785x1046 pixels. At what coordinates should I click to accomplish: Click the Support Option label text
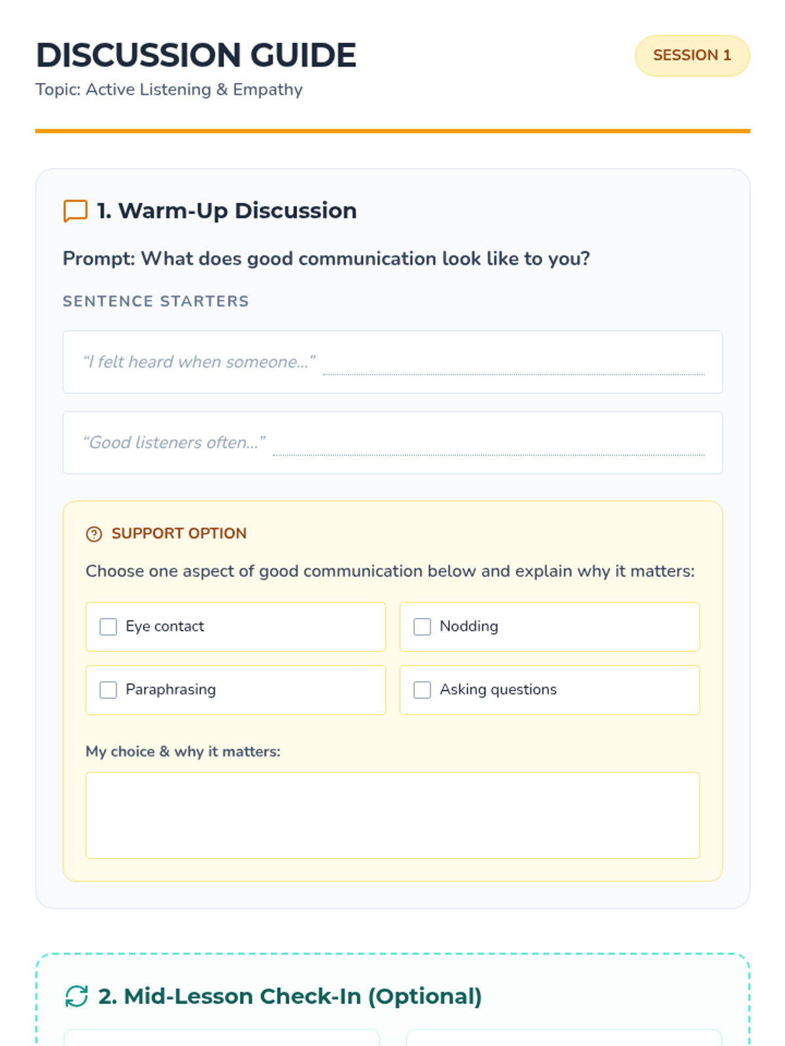pyautogui.click(x=179, y=533)
